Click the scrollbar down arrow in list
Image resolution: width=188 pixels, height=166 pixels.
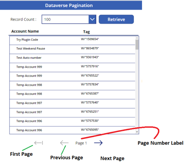(x=137, y=132)
